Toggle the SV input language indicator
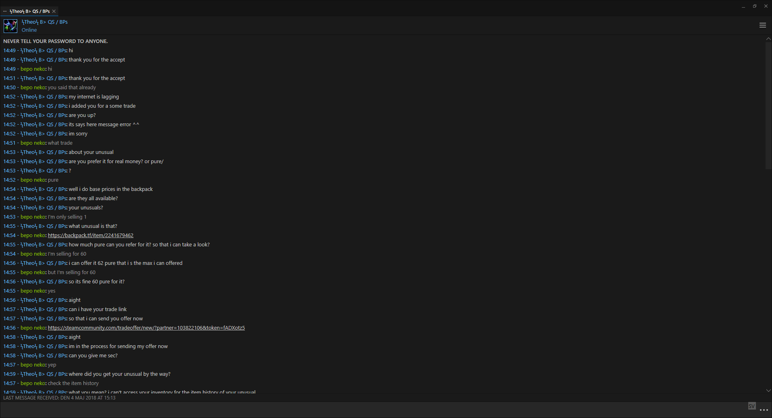772x418 pixels. [751, 406]
